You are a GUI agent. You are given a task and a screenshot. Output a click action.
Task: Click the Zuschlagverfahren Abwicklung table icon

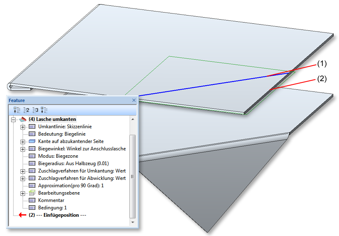pyautogui.click(x=32, y=178)
